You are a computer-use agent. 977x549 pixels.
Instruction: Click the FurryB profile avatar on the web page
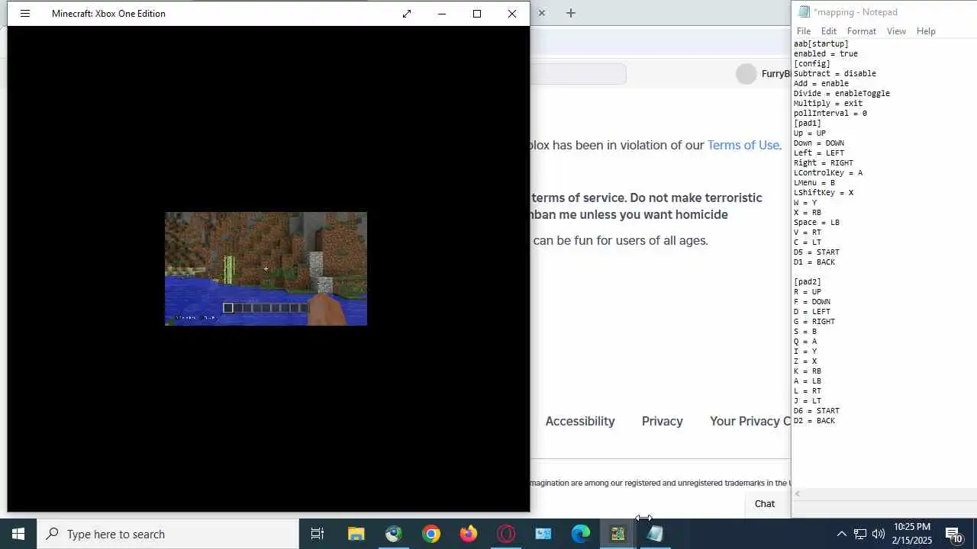tap(746, 74)
